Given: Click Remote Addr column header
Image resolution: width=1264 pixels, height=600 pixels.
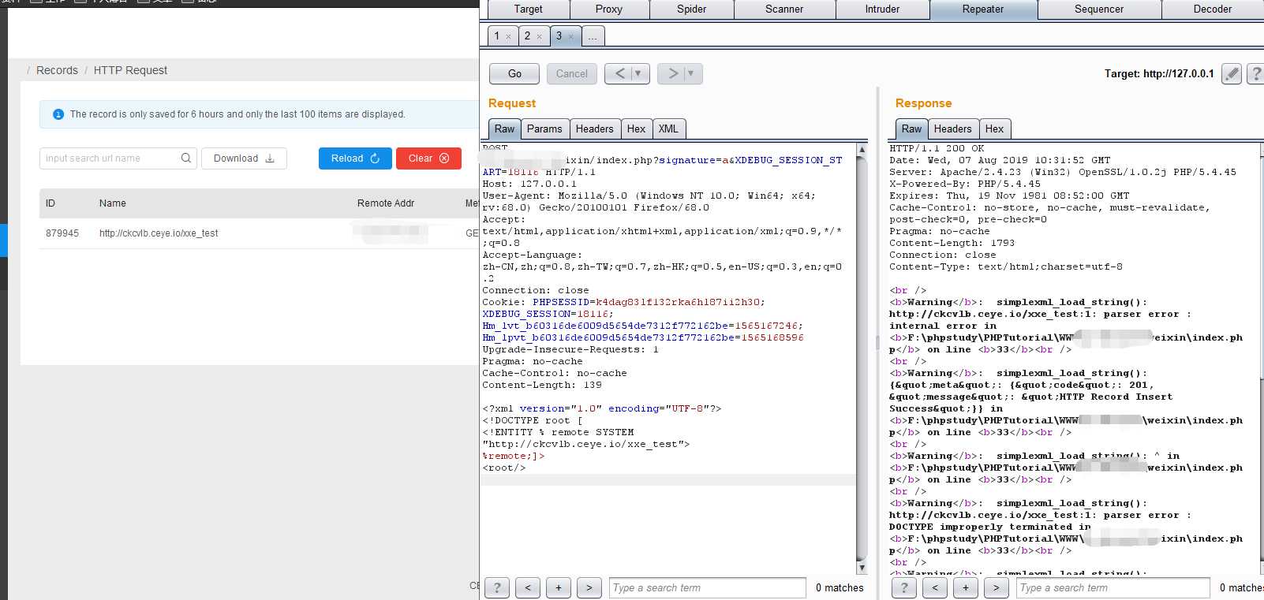Looking at the screenshot, I should pos(386,203).
